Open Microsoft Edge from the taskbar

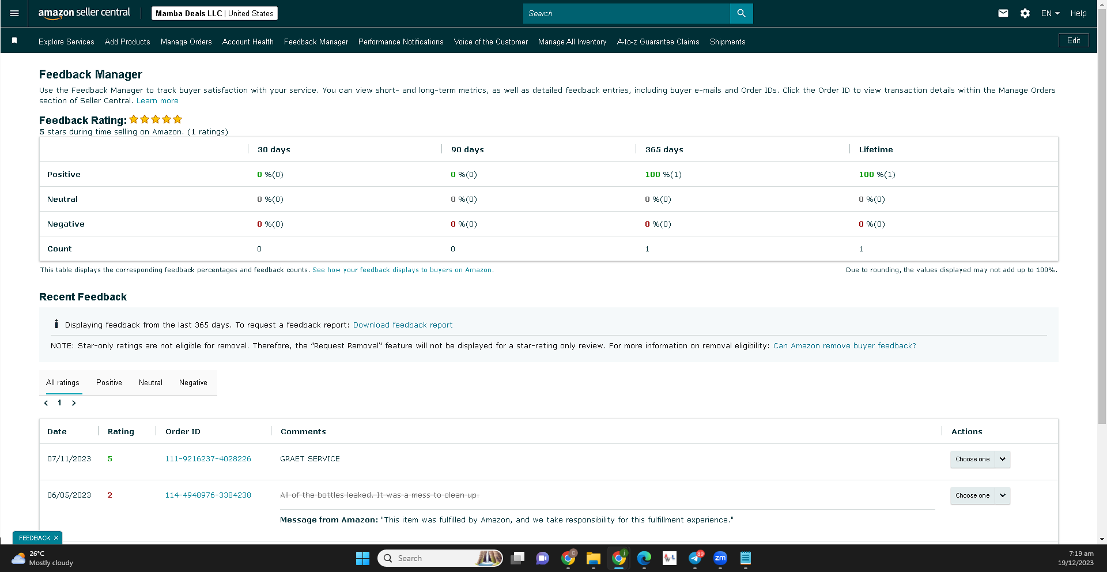point(644,558)
